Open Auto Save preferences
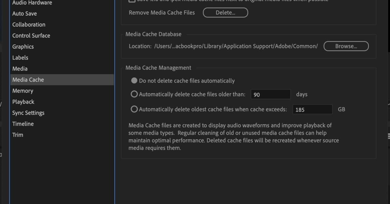 tap(24, 14)
